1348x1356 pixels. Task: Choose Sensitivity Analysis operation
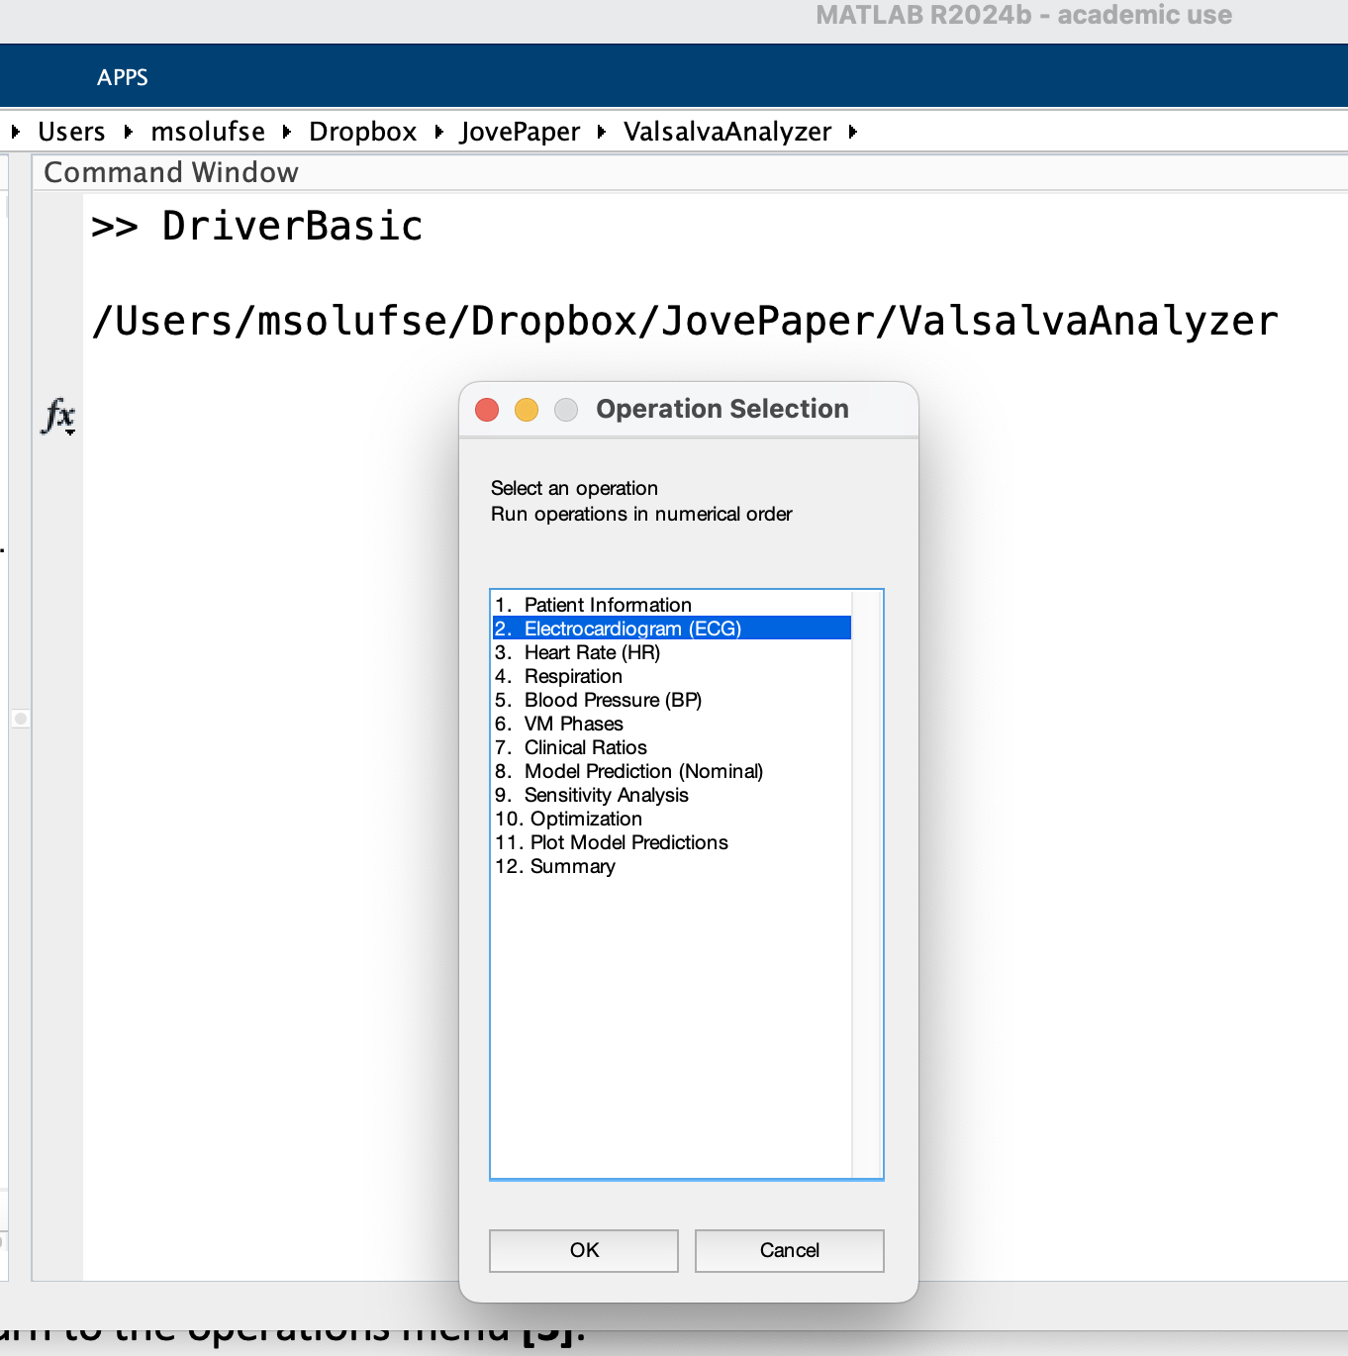(x=606, y=795)
